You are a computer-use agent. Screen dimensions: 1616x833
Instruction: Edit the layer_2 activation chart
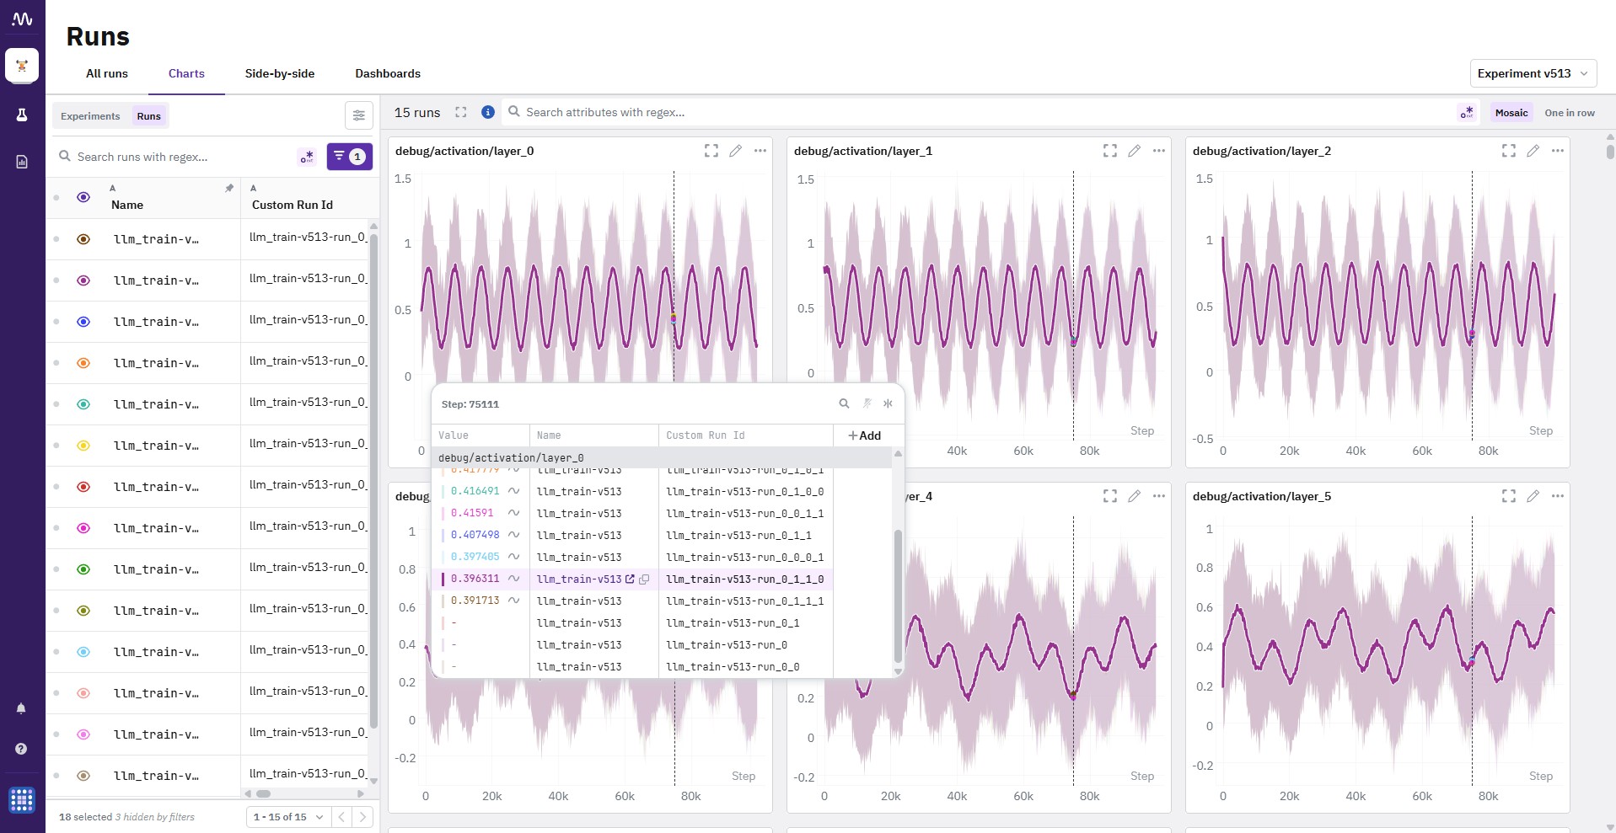pos(1533,151)
